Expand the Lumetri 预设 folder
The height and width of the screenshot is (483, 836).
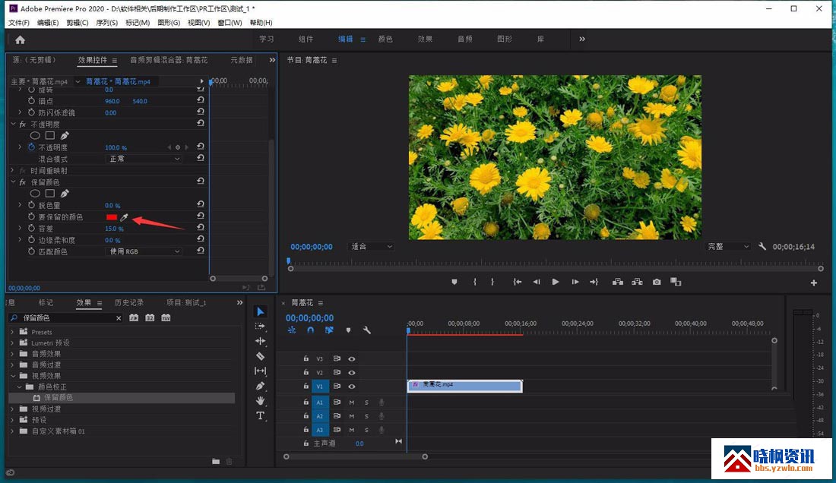(13, 343)
